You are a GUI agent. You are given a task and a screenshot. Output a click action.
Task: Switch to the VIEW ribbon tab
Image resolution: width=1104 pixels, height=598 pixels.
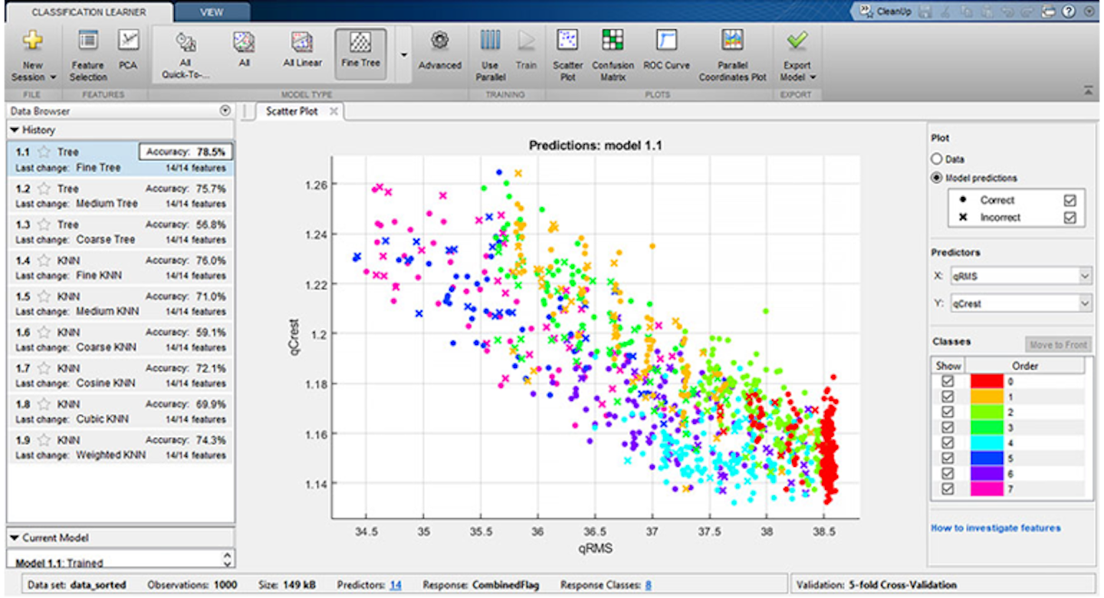[212, 11]
